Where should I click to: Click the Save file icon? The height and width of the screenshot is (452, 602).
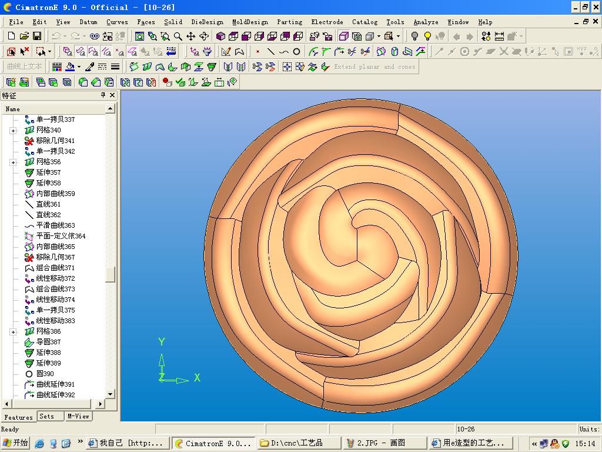coord(37,36)
